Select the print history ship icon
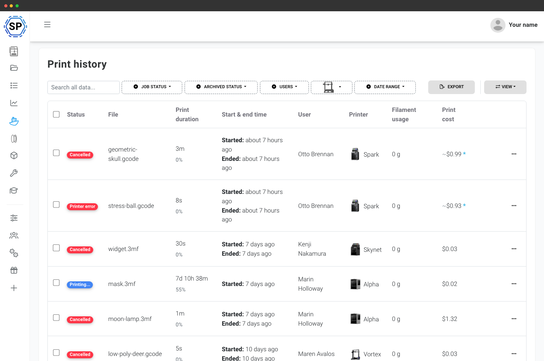The image size is (544, 361). pyautogui.click(x=14, y=121)
